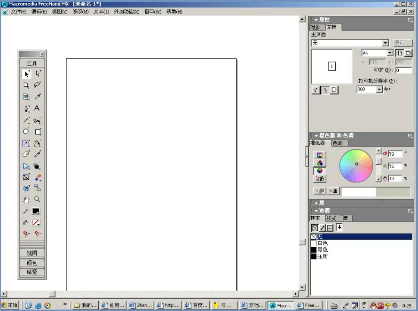
Task: Set page orientation to portrait
Action: pos(400,53)
